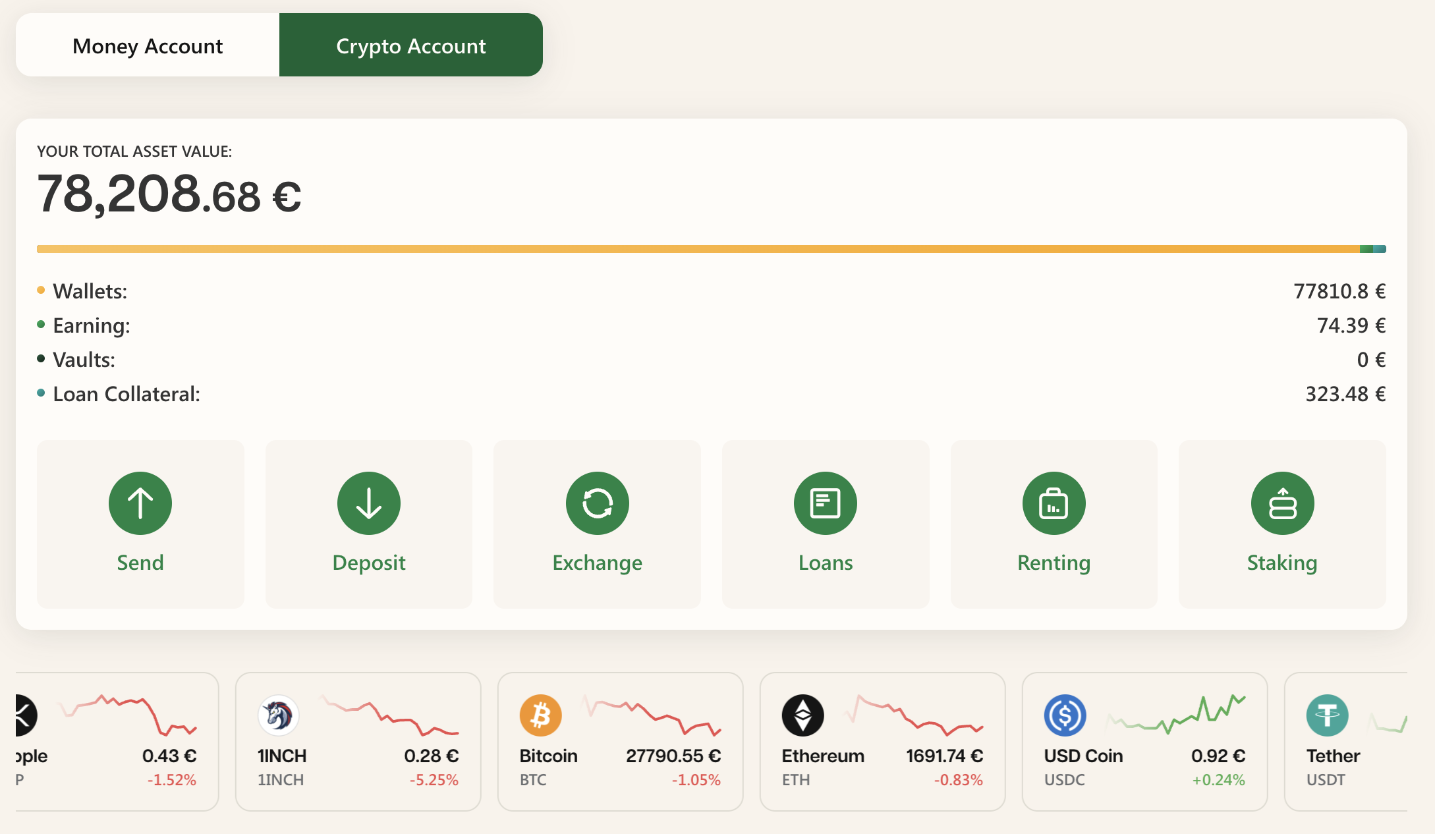The width and height of the screenshot is (1435, 834).
Task: Open the Loans label link
Action: click(826, 563)
